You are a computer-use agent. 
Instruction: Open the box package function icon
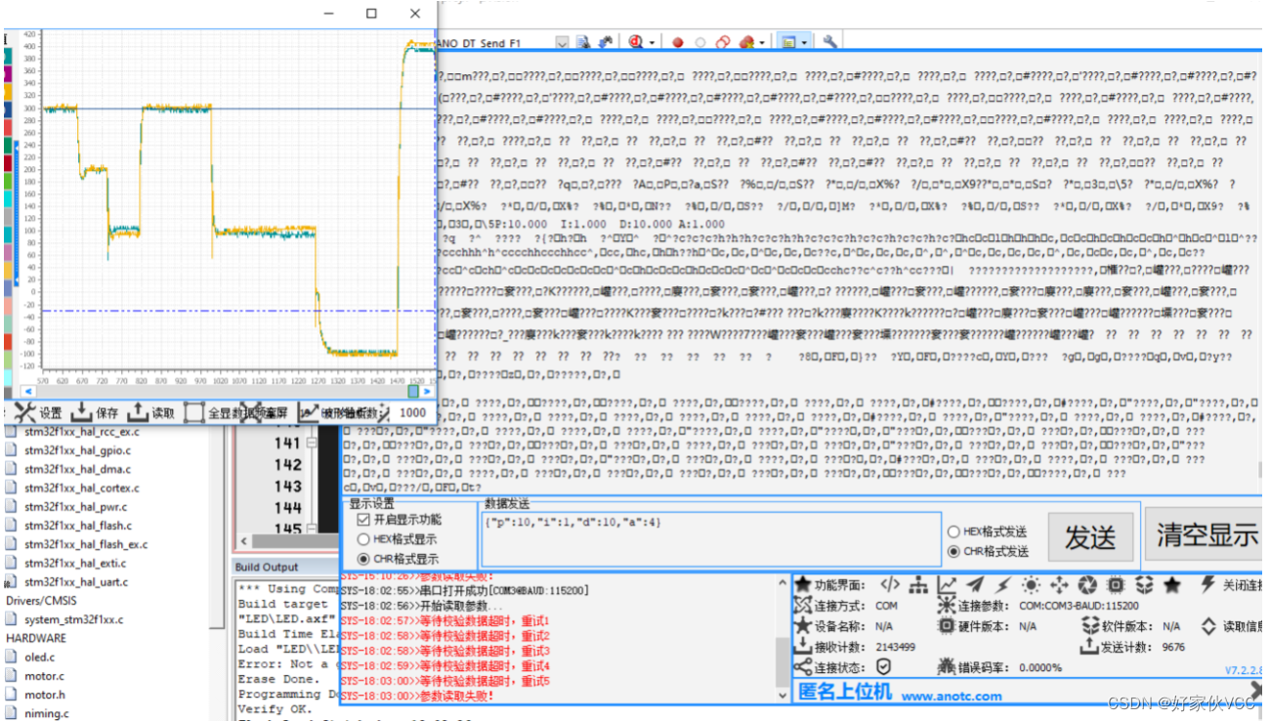click(x=1144, y=584)
